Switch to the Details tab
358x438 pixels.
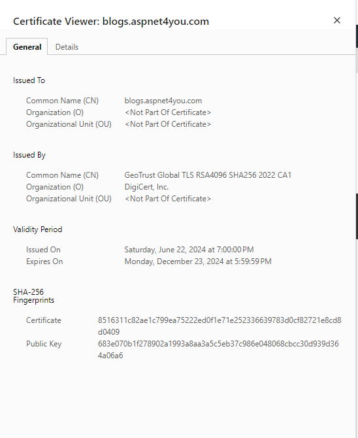pos(67,47)
